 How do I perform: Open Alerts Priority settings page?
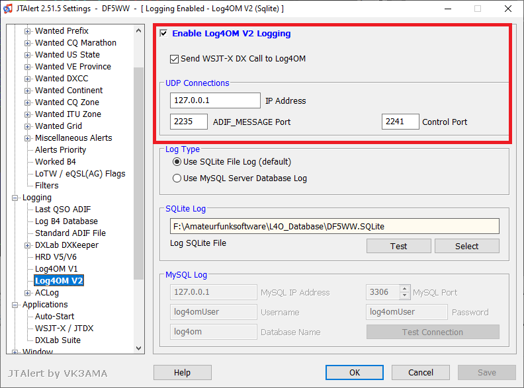[x=60, y=150]
